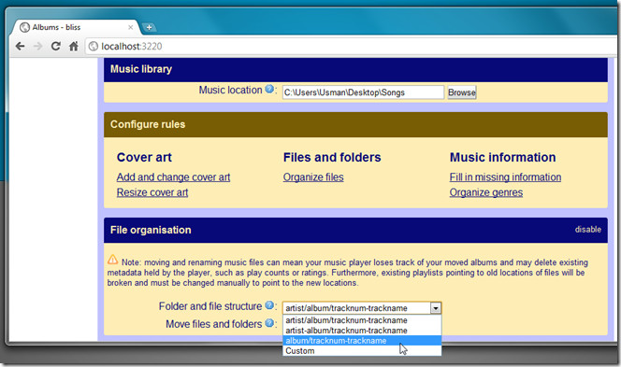This screenshot has width=621, height=367.
Task: Click the Files and folders heading
Action: click(332, 158)
